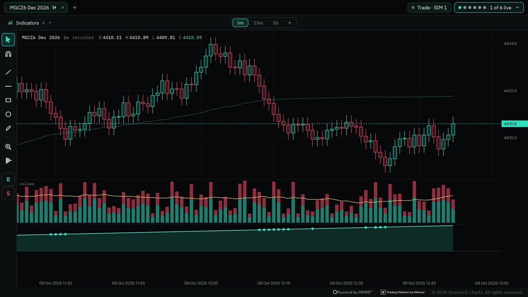The height and width of the screenshot is (297, 528).
Task: Select the cursor pointer tool
Action: pos(8,40)
